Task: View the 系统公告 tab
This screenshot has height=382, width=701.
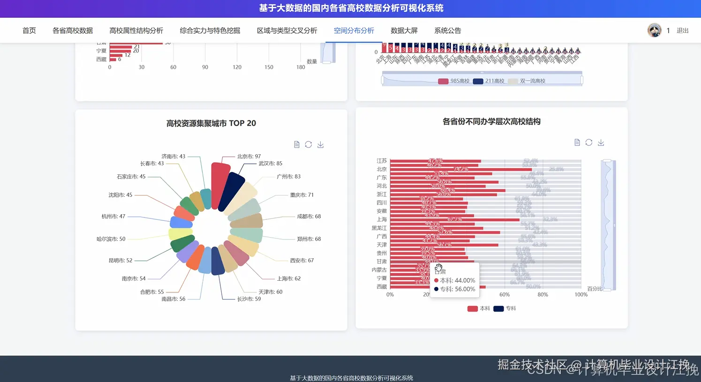Action: tap(448, 30)
